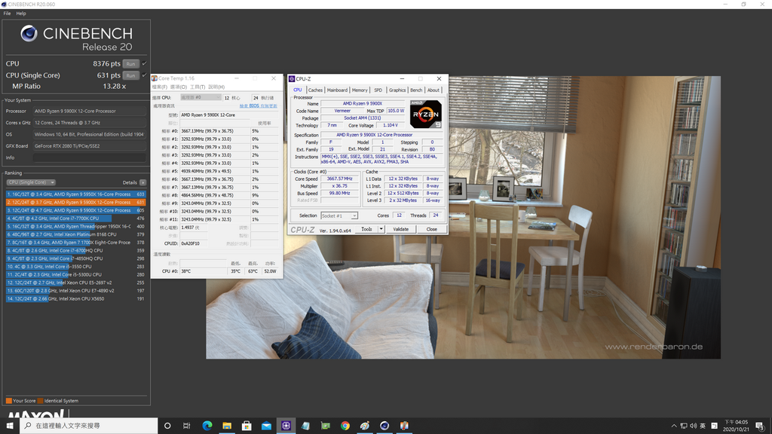
Task: Switch to the Bench tab in CPU-Z
Action: (416, 90)
